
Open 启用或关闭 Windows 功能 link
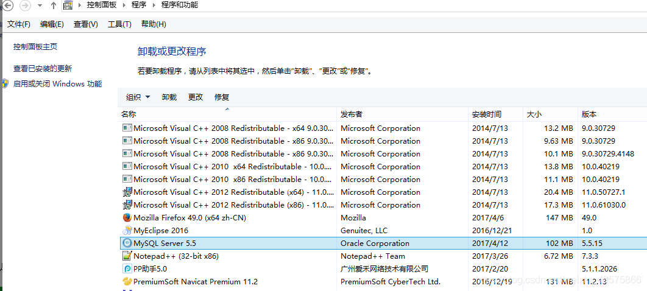pyautogui.click(x=57, y=84)
